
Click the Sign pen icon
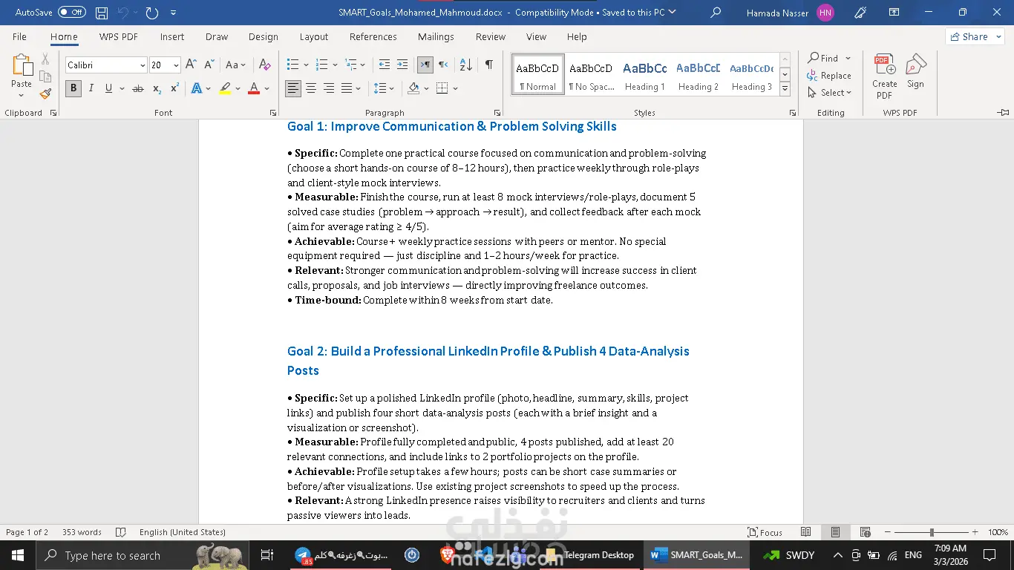915,71
